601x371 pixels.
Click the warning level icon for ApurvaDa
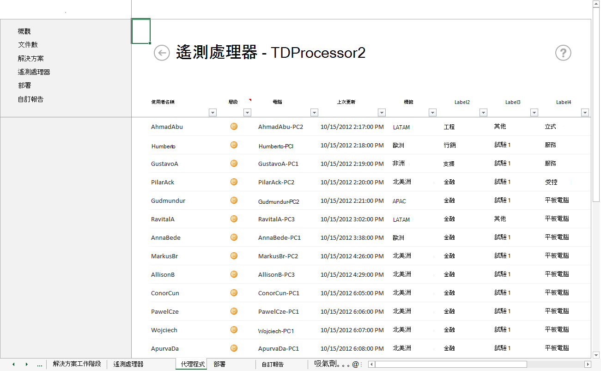click(234, 348)
